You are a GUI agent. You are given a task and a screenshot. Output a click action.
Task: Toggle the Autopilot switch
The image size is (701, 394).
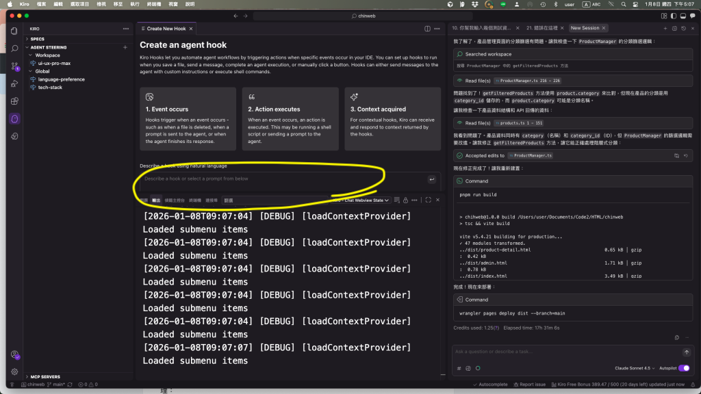(x=684, y=369)
